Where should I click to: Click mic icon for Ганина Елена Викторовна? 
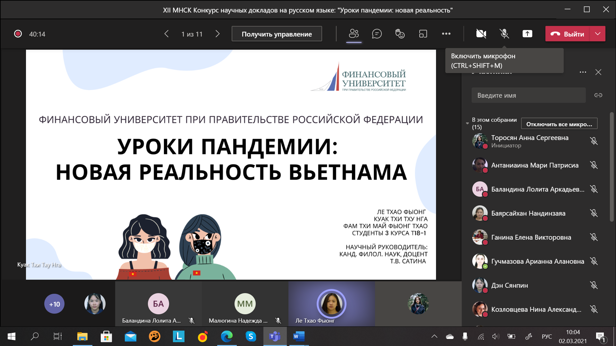click(594, 237)
